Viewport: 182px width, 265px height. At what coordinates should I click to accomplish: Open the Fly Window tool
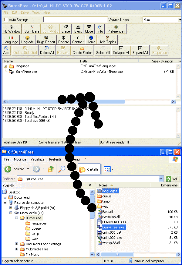(12, 29)
